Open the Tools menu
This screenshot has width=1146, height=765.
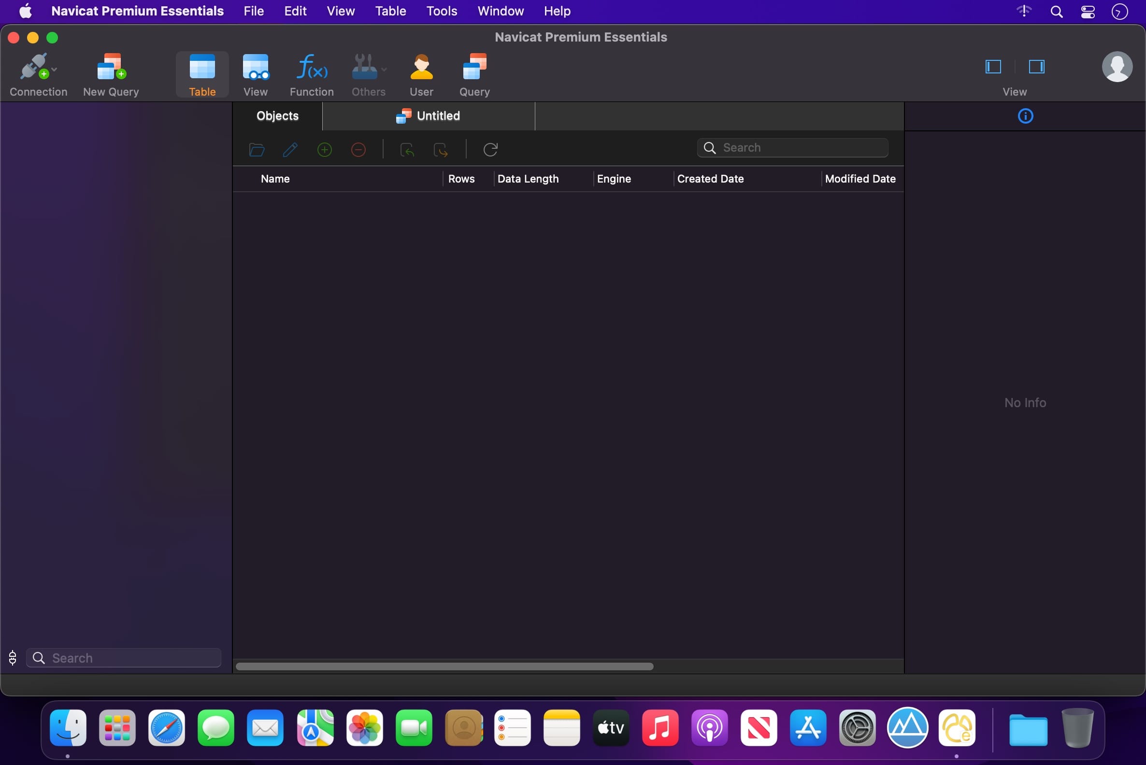tap(442, 11)
